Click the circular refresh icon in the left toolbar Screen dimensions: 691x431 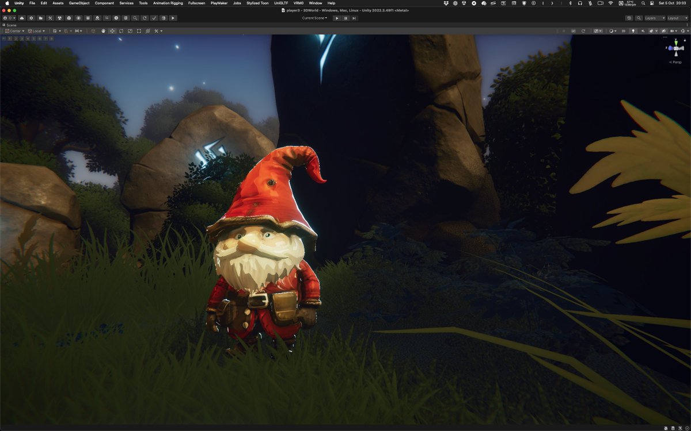[145, 18]
